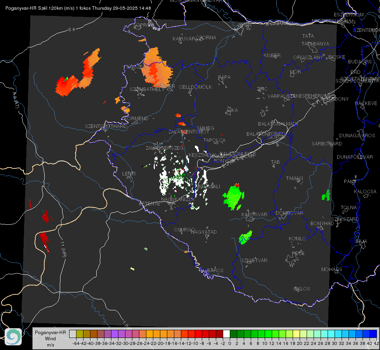Image resolution: width=380 pixels, height=350 pixels.
Task: Click the legend value 42
Action: click(x=377, y=343)
